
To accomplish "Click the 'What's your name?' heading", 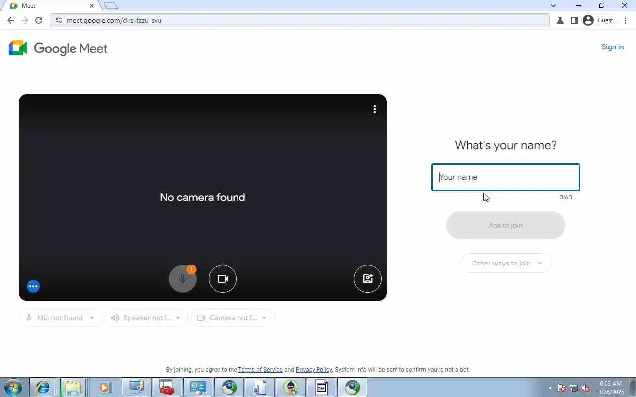I will coord(506,145).
